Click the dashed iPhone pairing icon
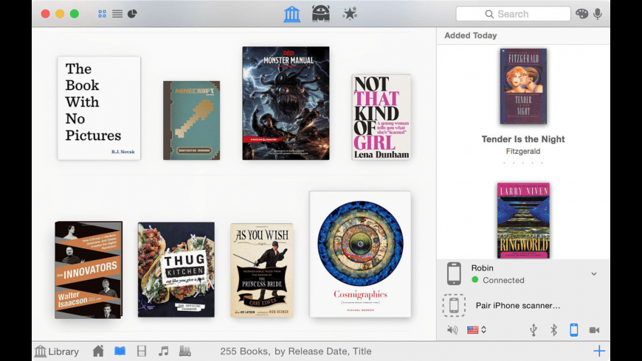 click(x=454, y=306)
